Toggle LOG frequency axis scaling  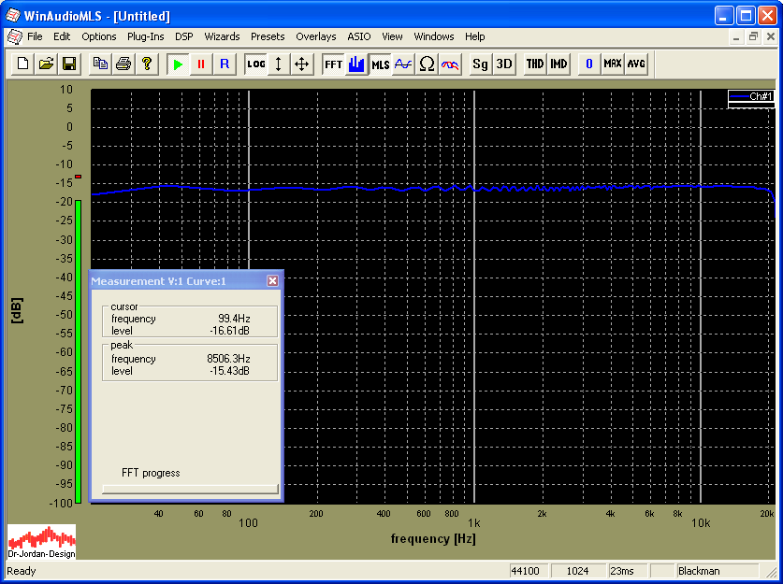pyautogui.click(x=255, y=64)
